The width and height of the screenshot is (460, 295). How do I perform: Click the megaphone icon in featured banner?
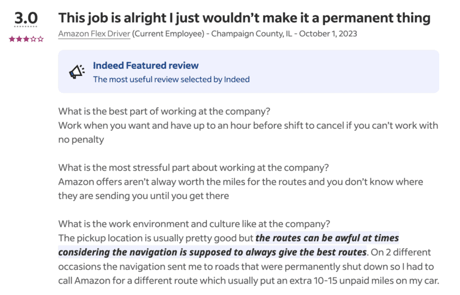pos(77,72)
